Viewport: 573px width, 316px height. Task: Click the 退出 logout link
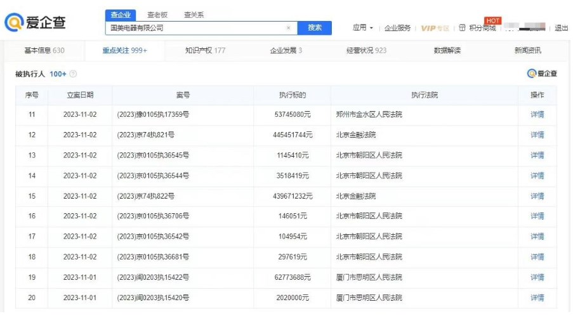pos(561,28)
